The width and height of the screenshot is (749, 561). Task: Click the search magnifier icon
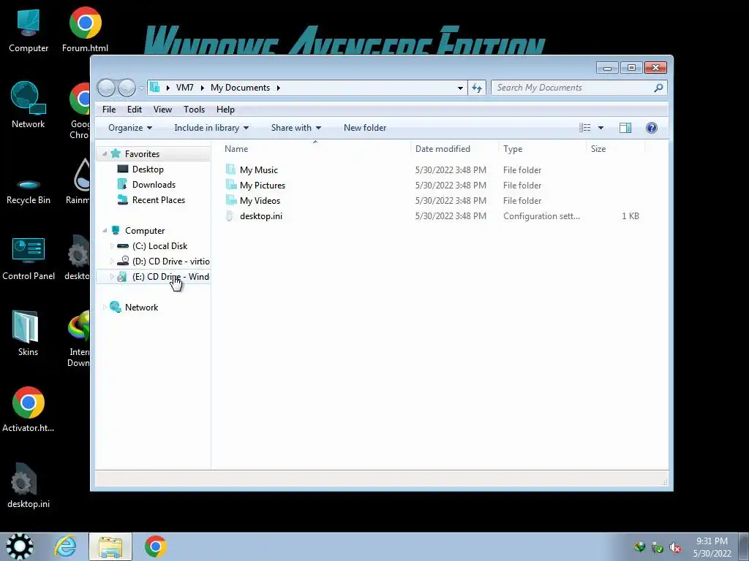coord(658,88)
